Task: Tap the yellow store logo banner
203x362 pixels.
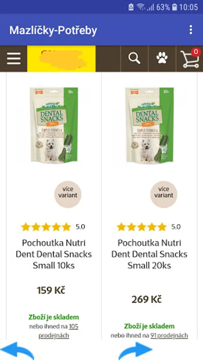Action: coord(61,59)
